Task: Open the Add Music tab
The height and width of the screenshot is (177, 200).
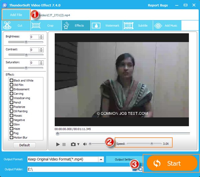Action: pyautogui.click(x=167, y=26)
